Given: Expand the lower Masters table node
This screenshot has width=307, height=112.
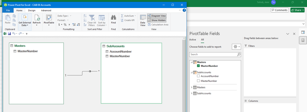Looking at the screenshot, I should [192, 87].
